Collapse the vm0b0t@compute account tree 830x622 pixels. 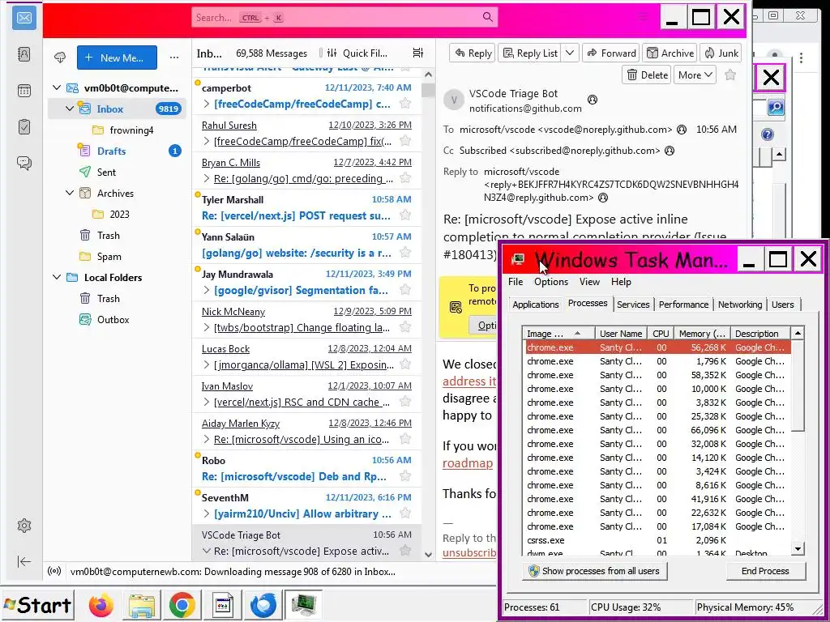point(57,87)
